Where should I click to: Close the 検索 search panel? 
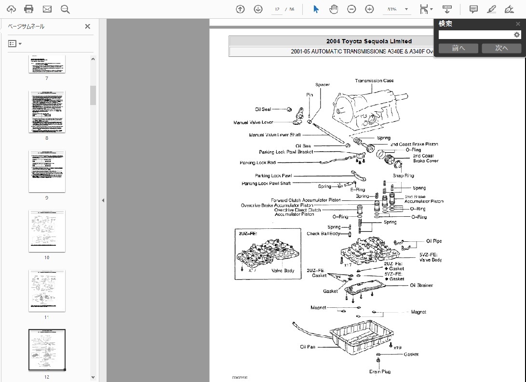pos(518,24)
